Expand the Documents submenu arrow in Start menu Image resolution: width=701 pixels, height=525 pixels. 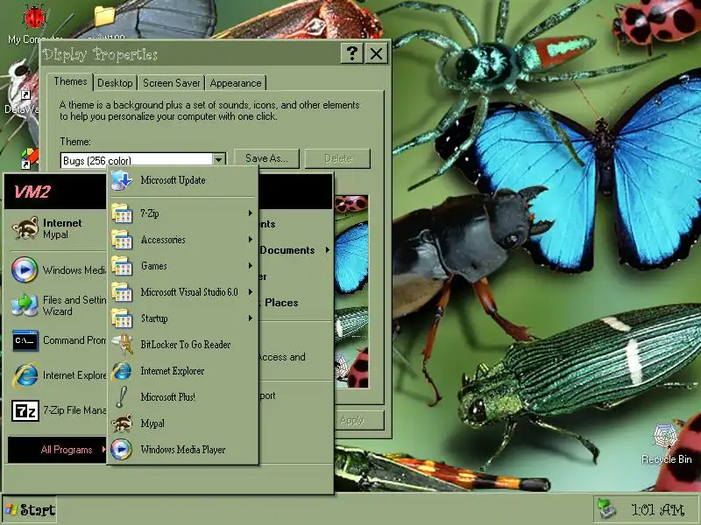pyautogui.click(x=327, y=250)
